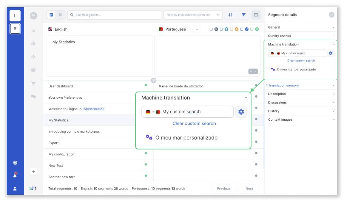Screen dimensions: 344x202
Task: Open the funnel filter icon
Action: [244, 15]
